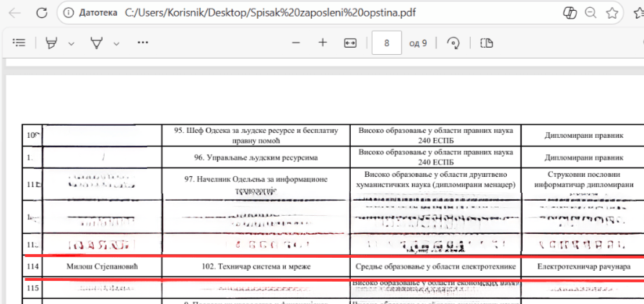Click the page number field showing 8
The height and width of the screenshot is (304, 644).
[387, 43]
